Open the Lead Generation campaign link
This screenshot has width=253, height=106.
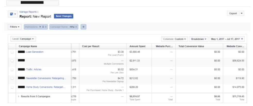35,52
